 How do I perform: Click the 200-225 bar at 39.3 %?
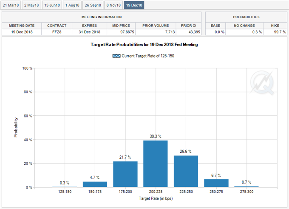point(156,164)
